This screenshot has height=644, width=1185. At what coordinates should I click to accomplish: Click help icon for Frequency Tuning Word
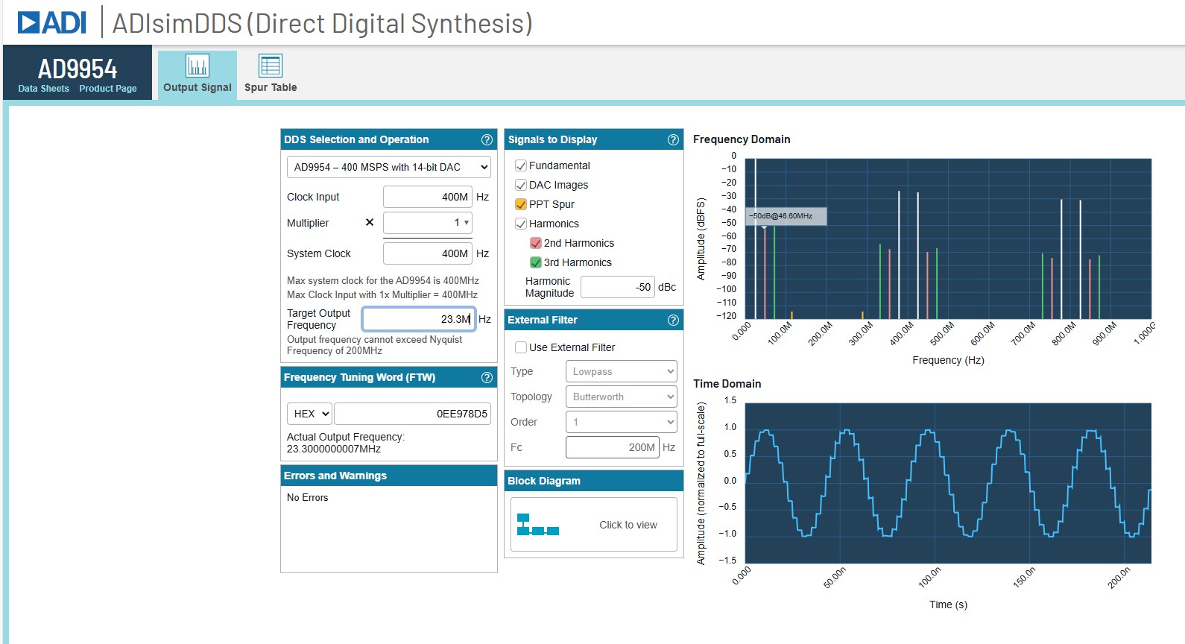pyautogui.click(x=487, y=377)
